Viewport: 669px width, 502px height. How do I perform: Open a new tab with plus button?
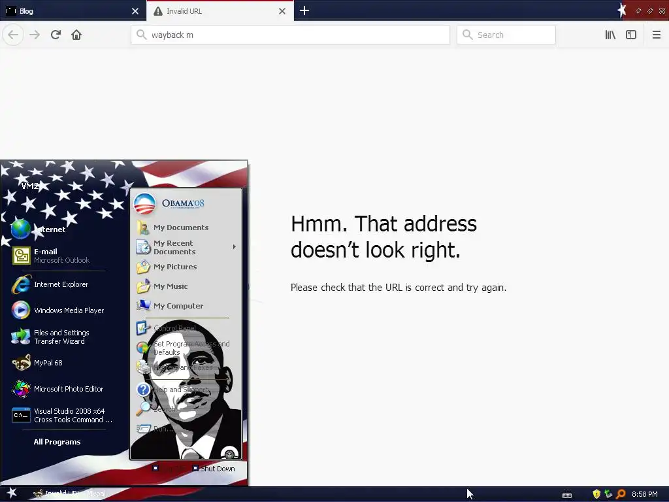coord(304,10)
